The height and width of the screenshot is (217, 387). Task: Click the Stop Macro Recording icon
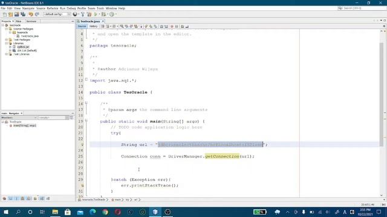[x=177, y=27]
